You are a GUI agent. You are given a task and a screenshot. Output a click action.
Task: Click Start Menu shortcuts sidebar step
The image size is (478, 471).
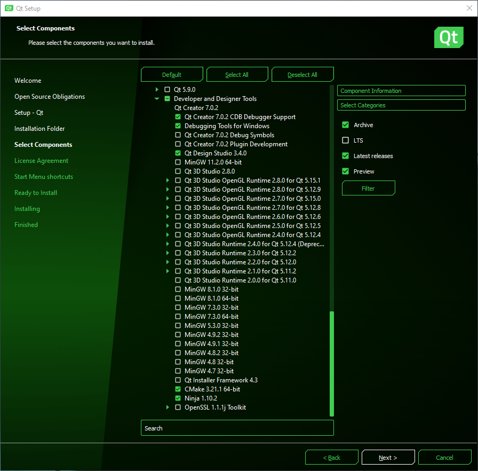[44, 177]
